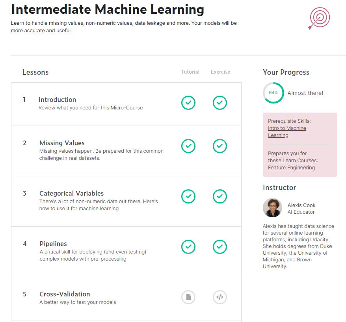Open the Feature Engineering course link
Image resolution: width=346 pixels, height=322 pixels.
(291, 168)
